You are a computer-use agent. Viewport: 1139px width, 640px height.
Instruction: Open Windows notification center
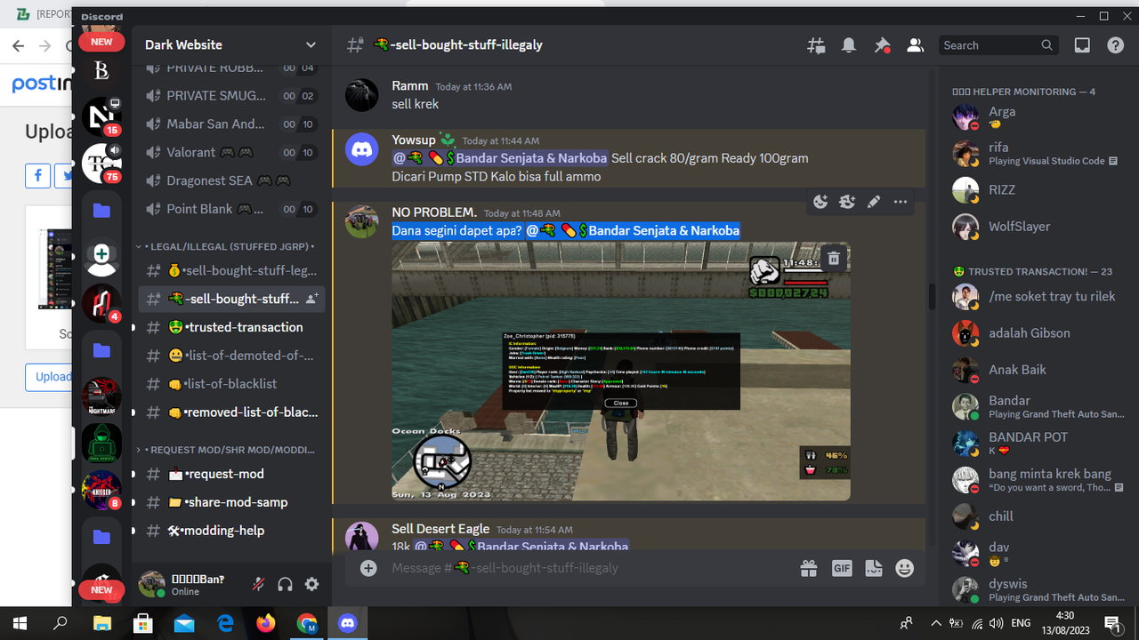(1111, 623)
